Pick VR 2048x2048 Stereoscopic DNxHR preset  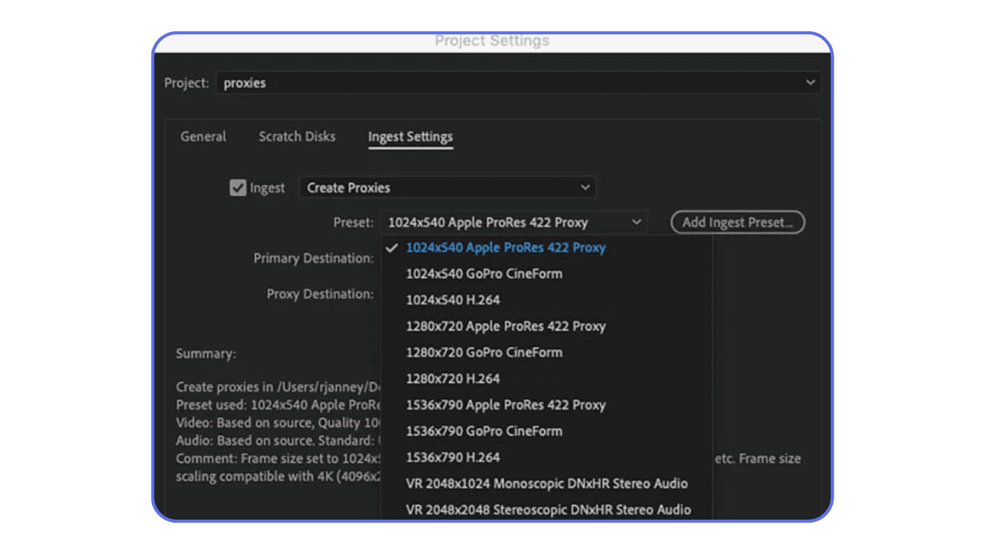tap(548, 509)
